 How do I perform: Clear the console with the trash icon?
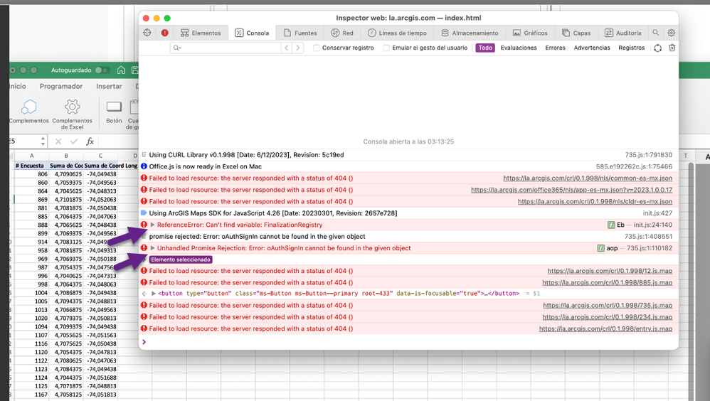672,48
